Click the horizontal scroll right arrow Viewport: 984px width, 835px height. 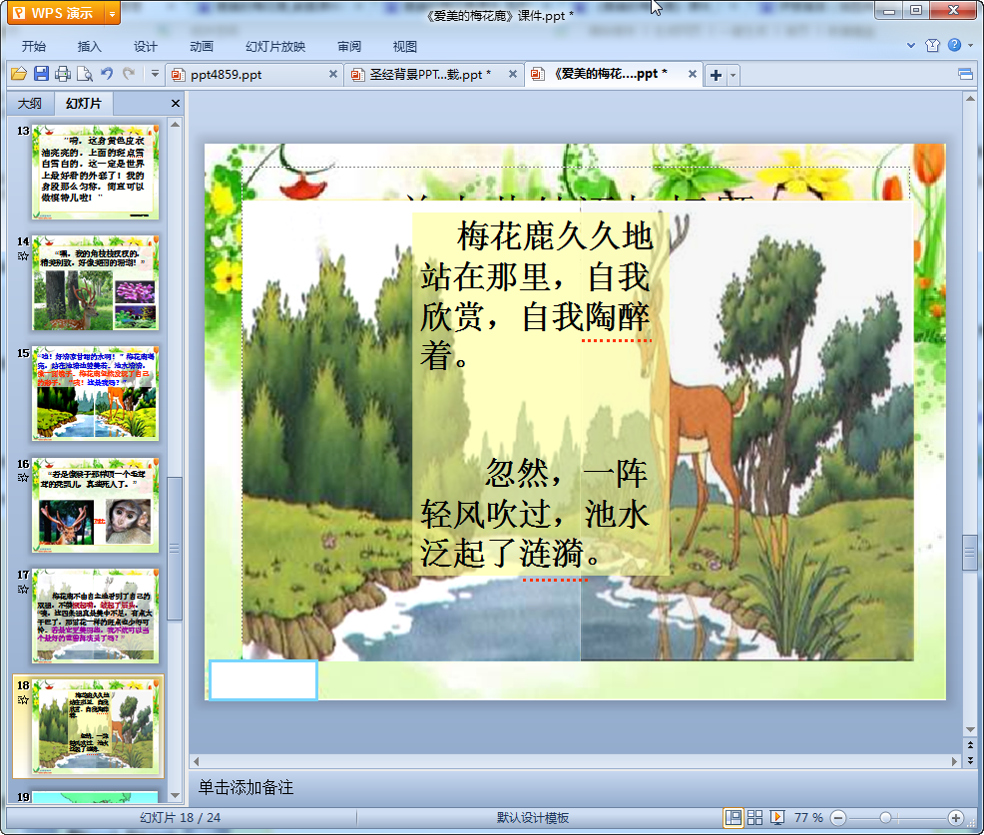point(954,761)
